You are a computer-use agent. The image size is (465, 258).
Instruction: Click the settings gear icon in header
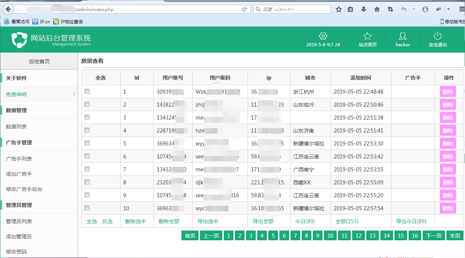(x=323, y=36)
